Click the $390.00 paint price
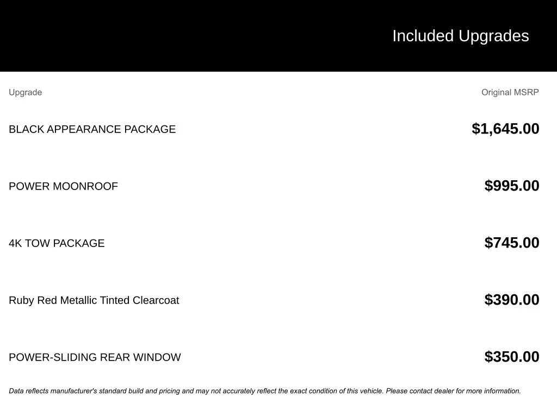This screenshot has width=557, height=417. tap(511, 300)
